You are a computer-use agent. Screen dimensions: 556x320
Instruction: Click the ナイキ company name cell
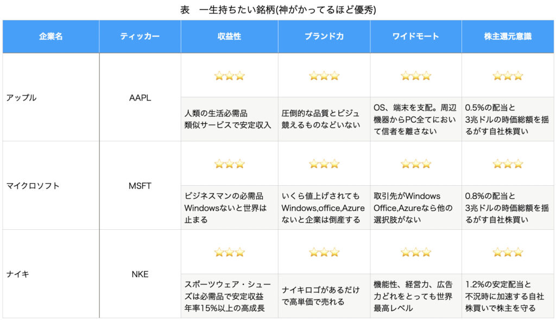tap(50, 274)
